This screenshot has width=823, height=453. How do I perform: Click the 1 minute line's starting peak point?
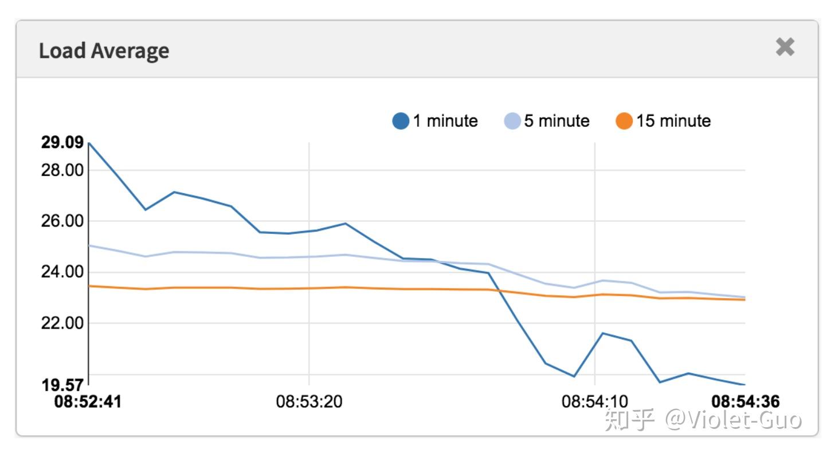click(x=89, y=143)
